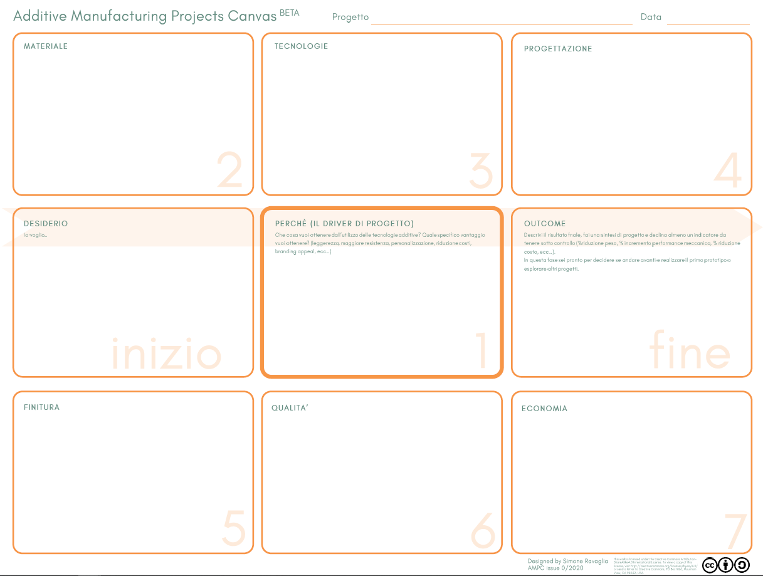The width and height of the screenshot is (763, 576).
Task: Click the Additive Manufacturing Projects Canvas title
Action: tap(145, 16)
